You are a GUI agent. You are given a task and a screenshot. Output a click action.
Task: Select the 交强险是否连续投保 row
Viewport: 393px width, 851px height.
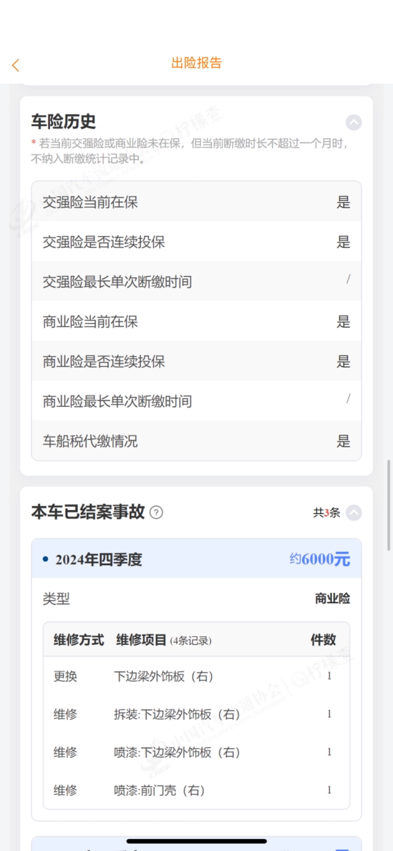[x=197, y=241]
